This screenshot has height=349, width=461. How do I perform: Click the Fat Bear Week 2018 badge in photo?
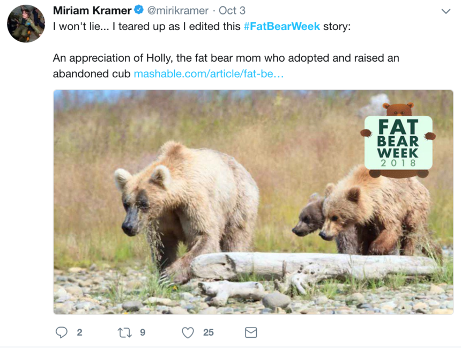coord(398,140)
